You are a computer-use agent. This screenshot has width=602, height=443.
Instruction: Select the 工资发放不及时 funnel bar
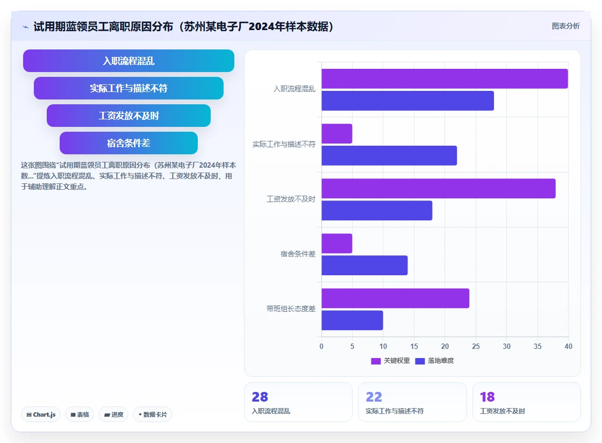point(128,116)
